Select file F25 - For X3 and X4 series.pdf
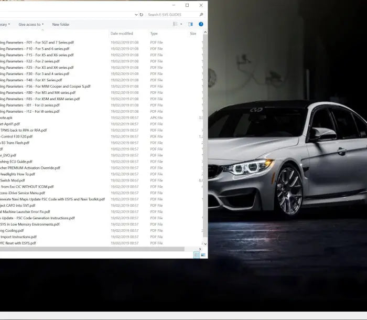 pyautogui.click(x=37, y=68)
